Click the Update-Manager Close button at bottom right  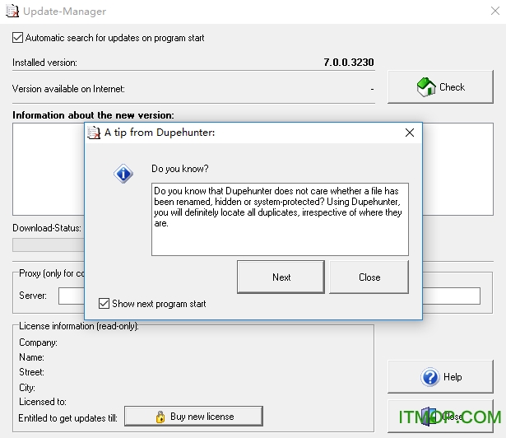(445, 417)
